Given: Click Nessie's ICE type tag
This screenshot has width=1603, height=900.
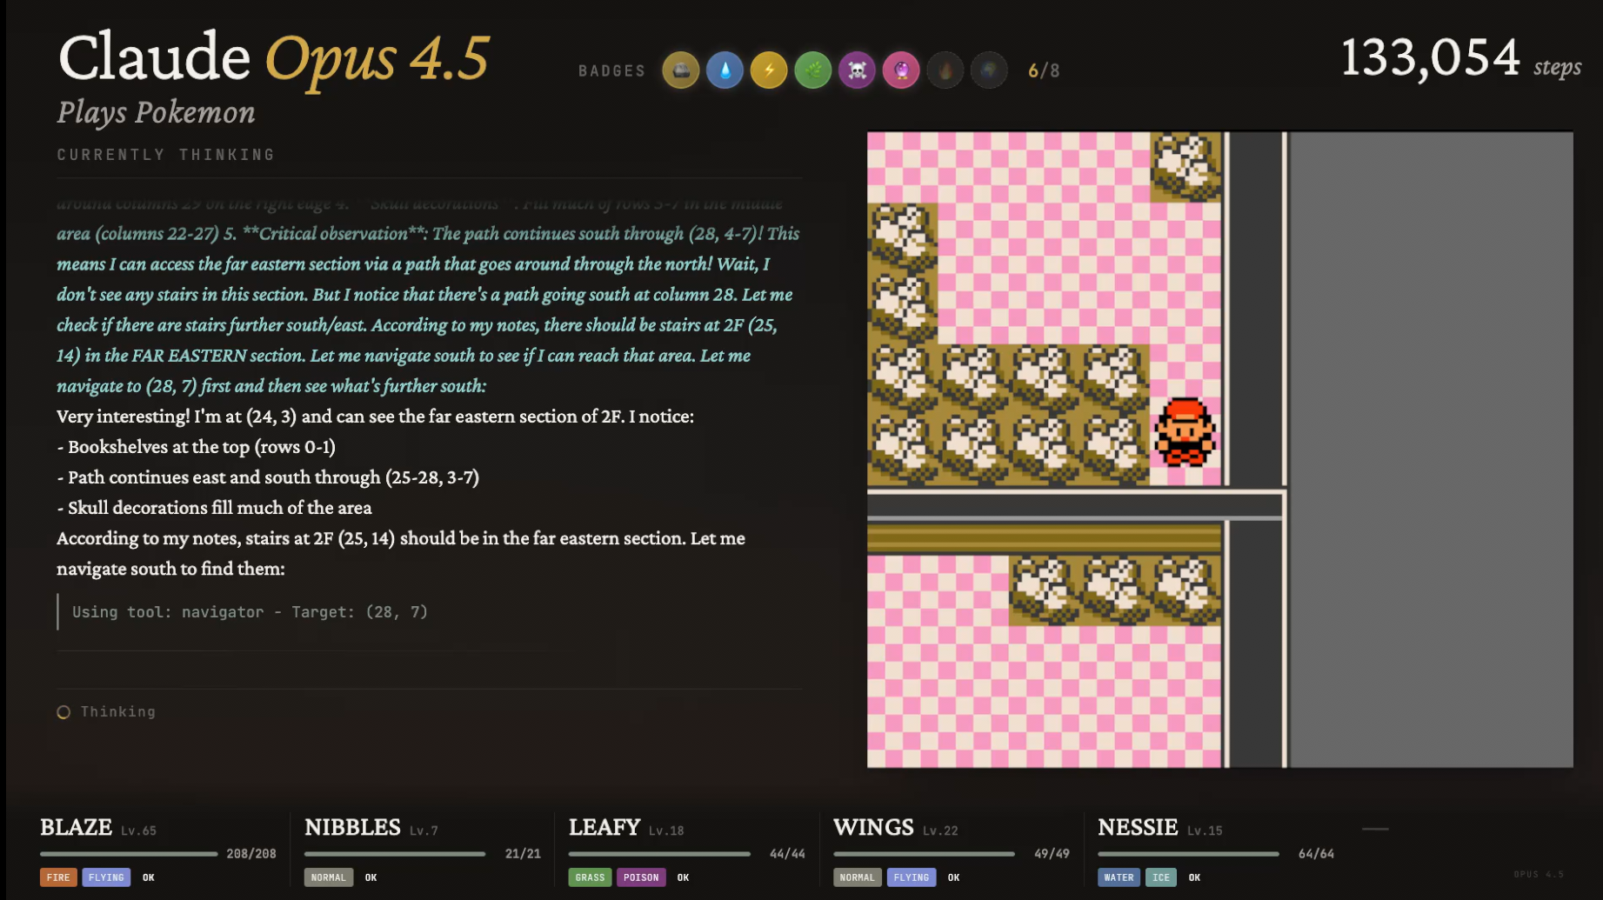Looking at the screenshot, I should point(1161,877).
